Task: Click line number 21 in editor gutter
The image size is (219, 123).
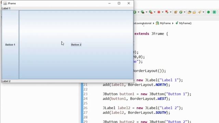Action: (85, 85)
